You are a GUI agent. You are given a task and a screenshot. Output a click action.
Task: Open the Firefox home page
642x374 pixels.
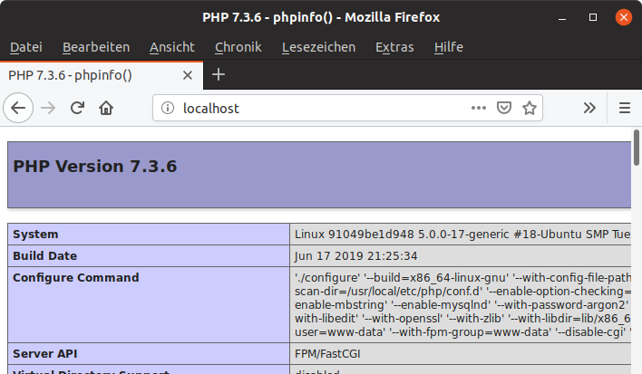pyautogui.click(x=106, y=108)
